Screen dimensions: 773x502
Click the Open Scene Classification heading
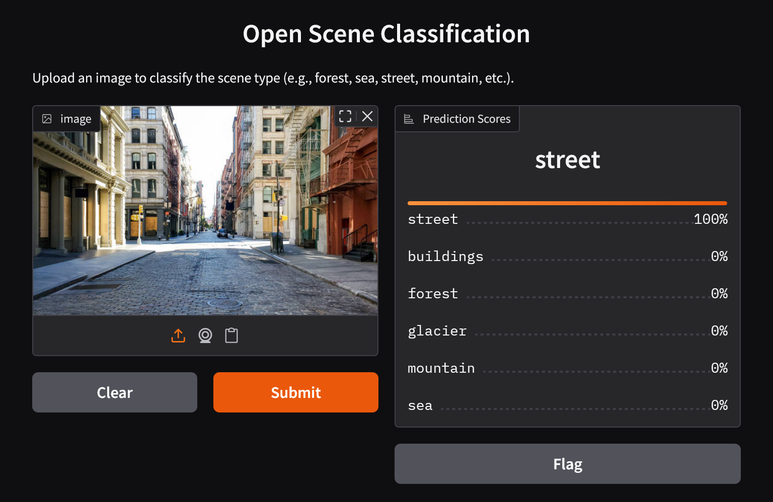click(x=386, y=34)
